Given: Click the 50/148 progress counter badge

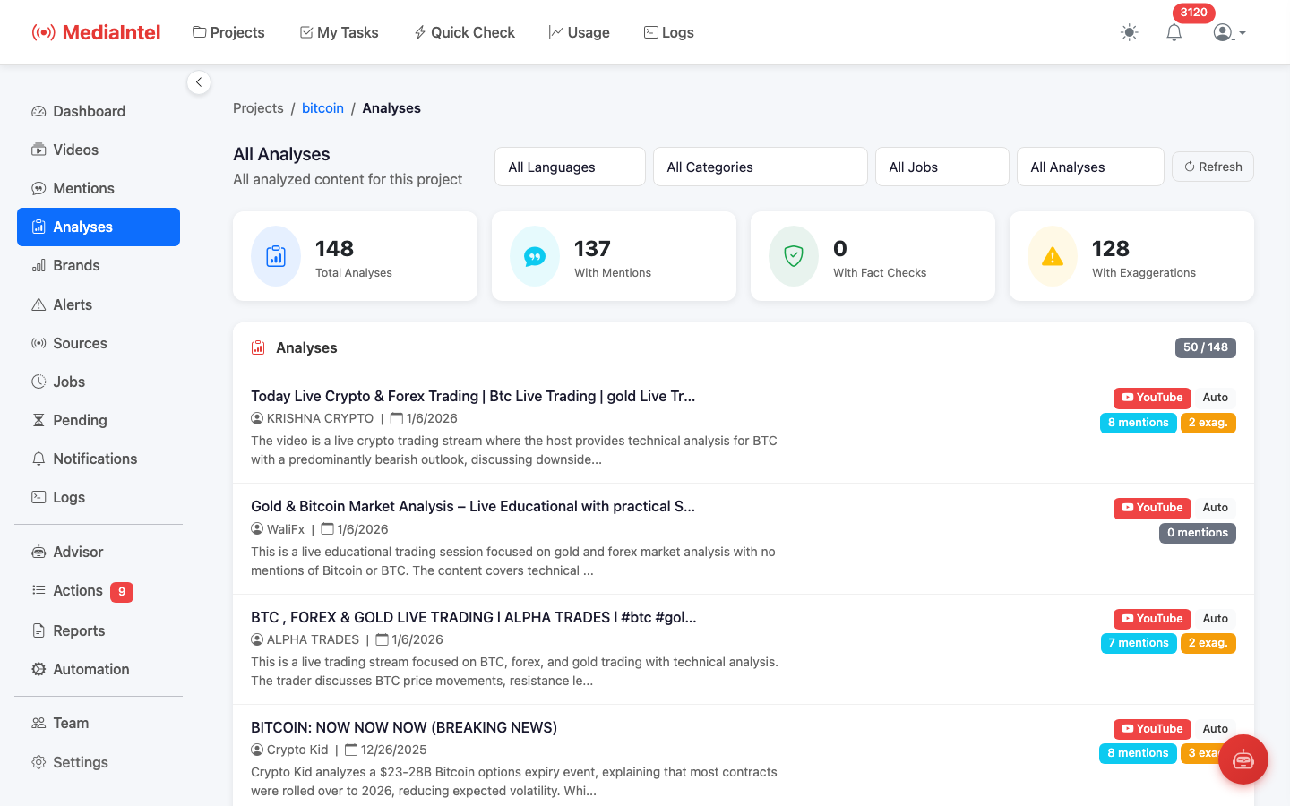Looking at the screenshot, I should [x=1205, y=347].
